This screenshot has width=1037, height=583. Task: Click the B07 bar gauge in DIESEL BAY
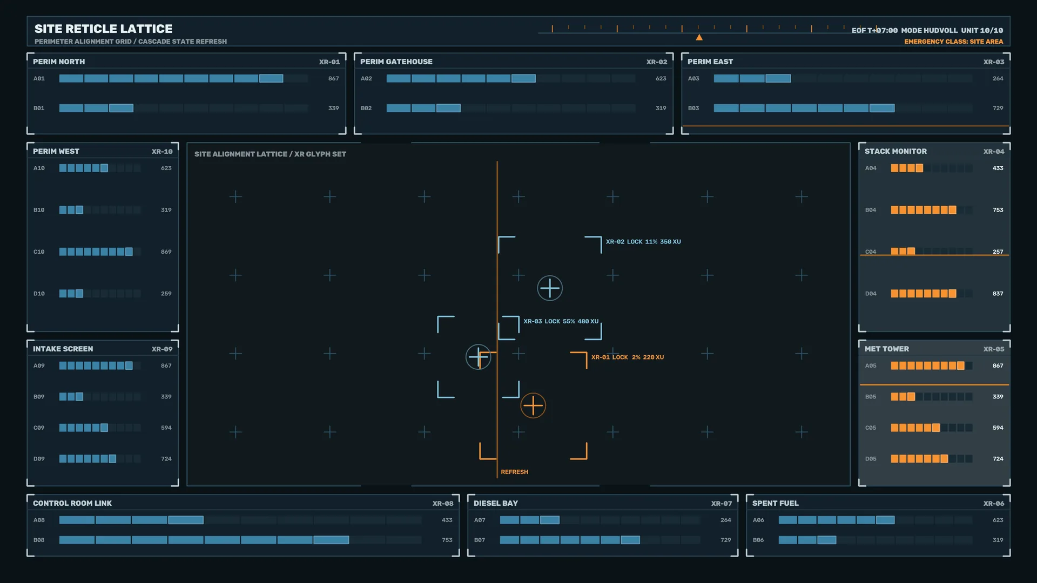pos(600,540)
